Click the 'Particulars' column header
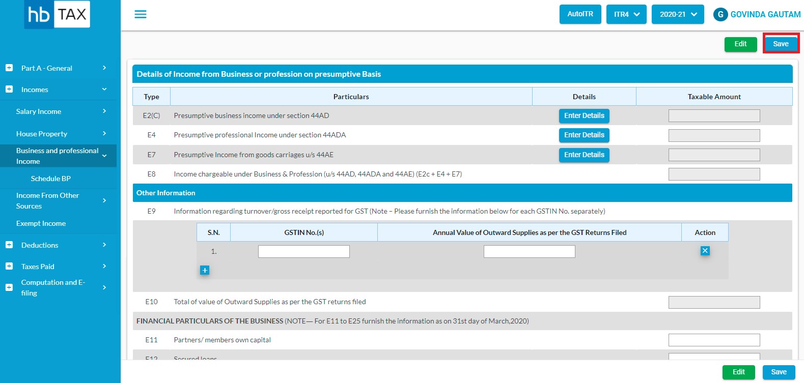 click(x=351, y=97)
